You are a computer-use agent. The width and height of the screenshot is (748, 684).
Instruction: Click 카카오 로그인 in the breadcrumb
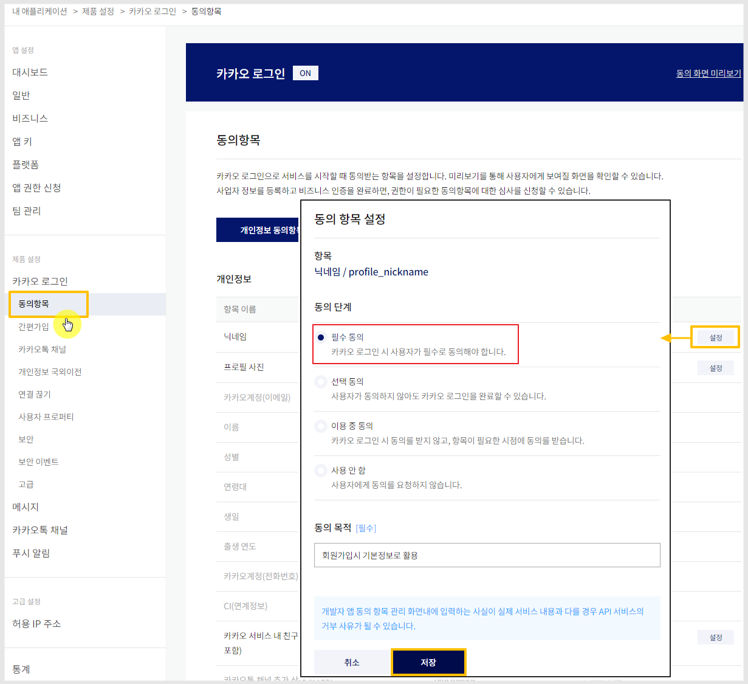point(153,12)
